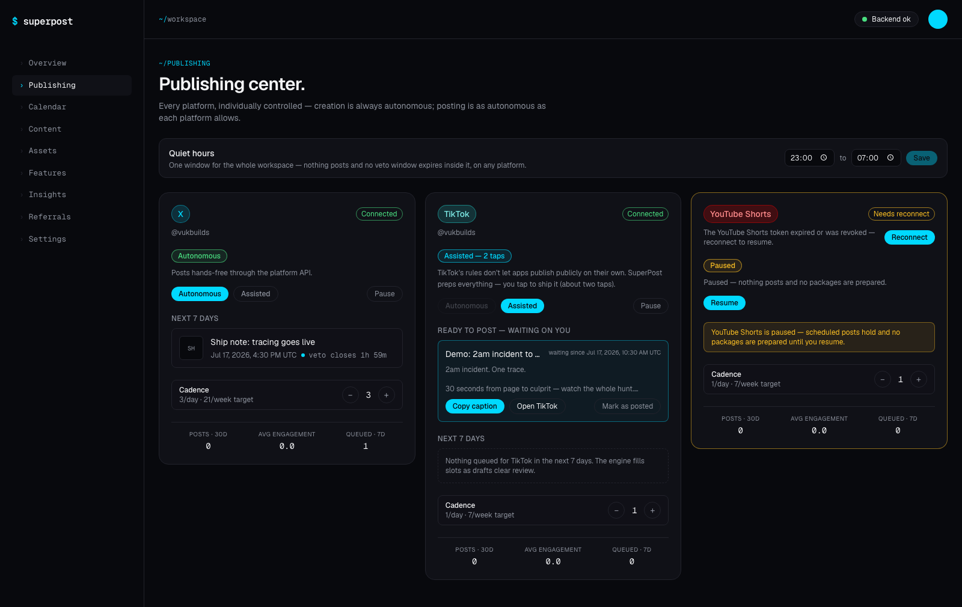Click the ~/PUBLISHING breadcrumb label
The image size is (962, 607).
185,63
